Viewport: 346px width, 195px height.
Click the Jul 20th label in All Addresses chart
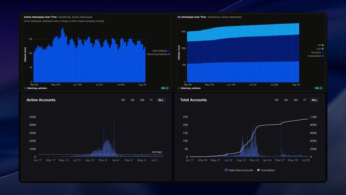(x=274, y=85)
